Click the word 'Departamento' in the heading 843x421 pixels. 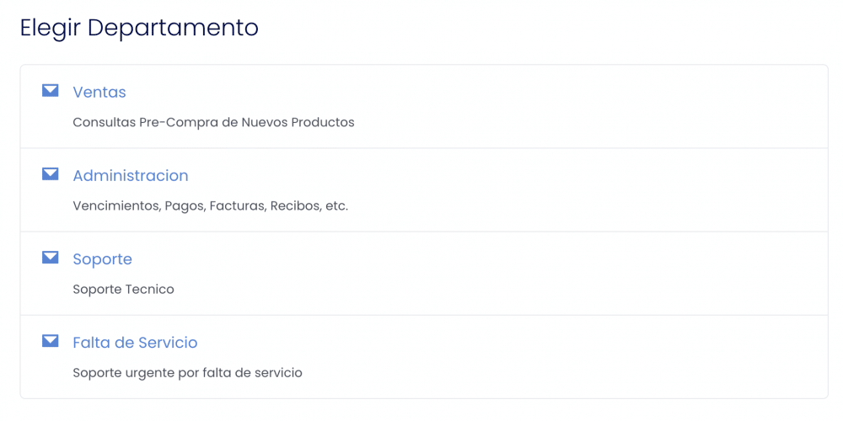(x=173, y=29)
